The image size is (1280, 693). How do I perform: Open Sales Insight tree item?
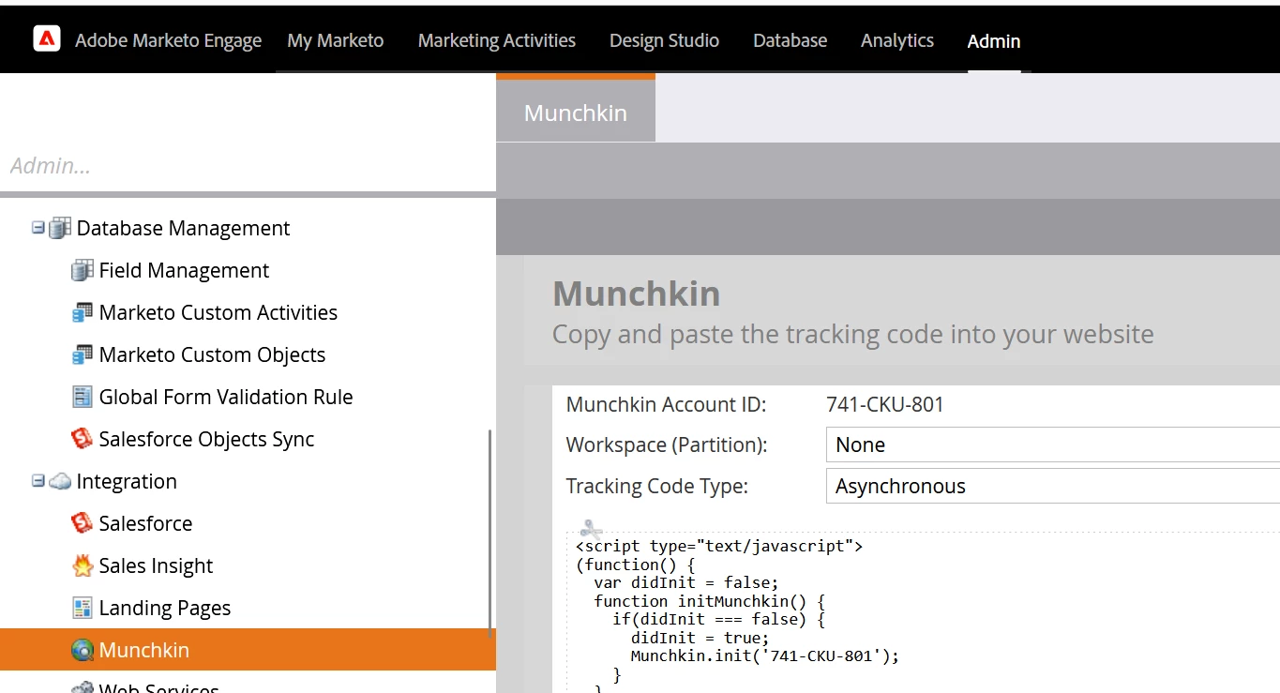pyautogui.click(x=156, y=565)
